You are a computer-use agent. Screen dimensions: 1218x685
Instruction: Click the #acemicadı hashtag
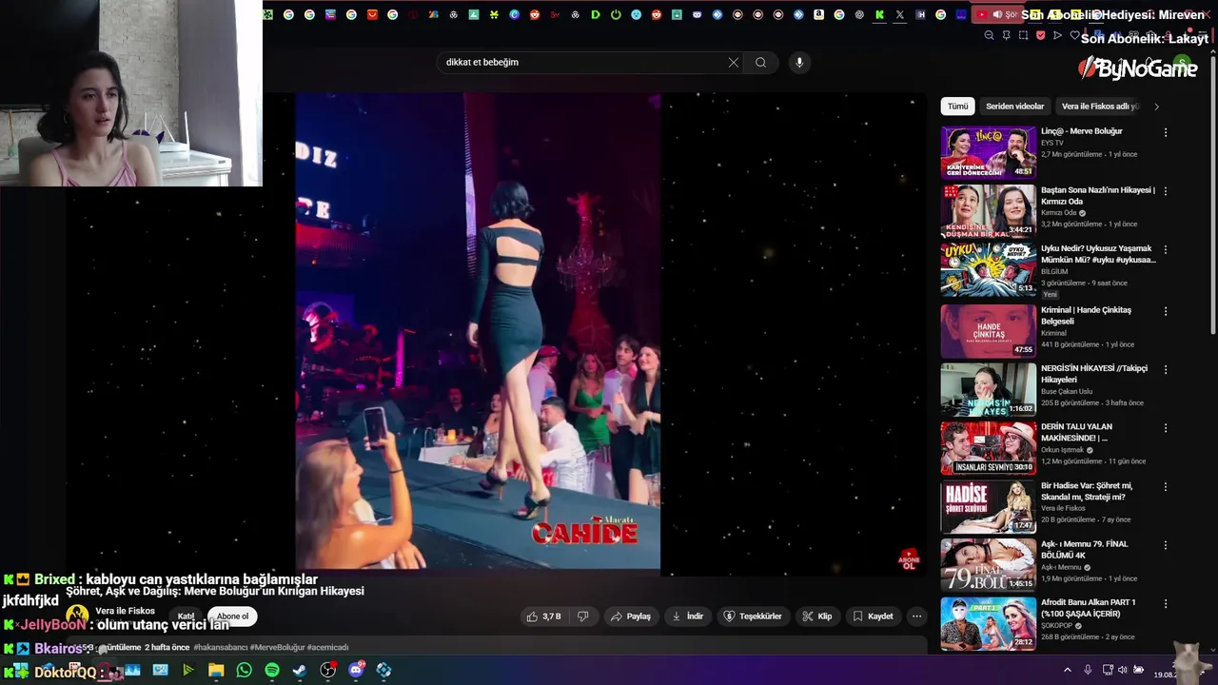click(x=327, y=648)
